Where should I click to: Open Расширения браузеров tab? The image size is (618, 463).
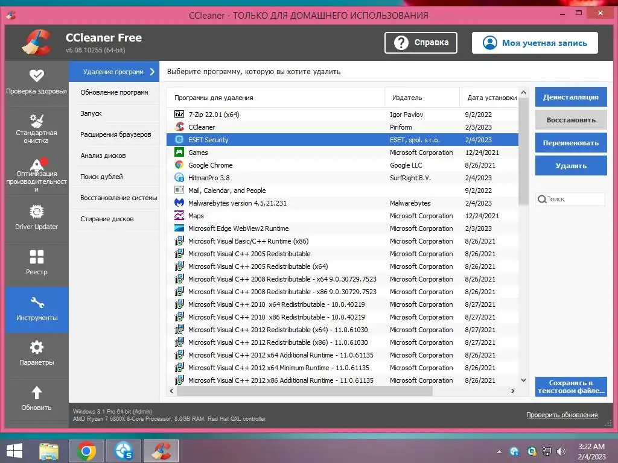[114, 134]
